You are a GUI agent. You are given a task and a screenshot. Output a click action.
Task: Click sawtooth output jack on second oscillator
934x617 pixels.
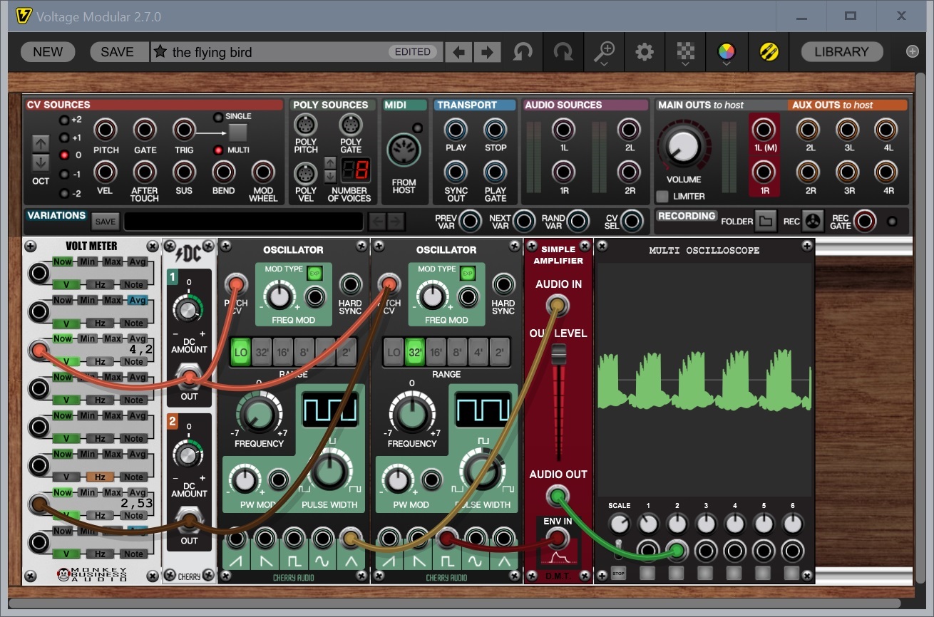tap(389, 539)
